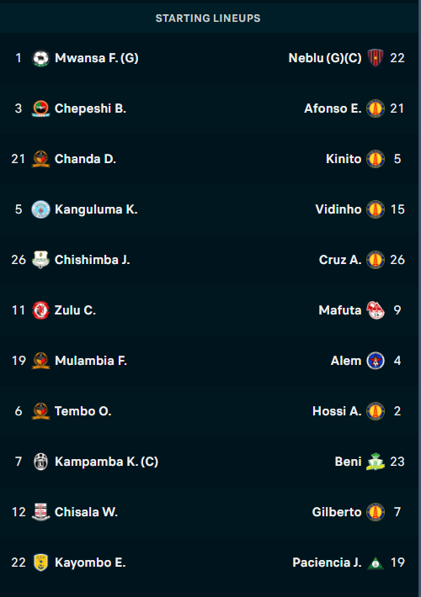Viewport: 421px width, 597px height.
Task: Open player Afonso E. profile
Action: click(333, 108)
